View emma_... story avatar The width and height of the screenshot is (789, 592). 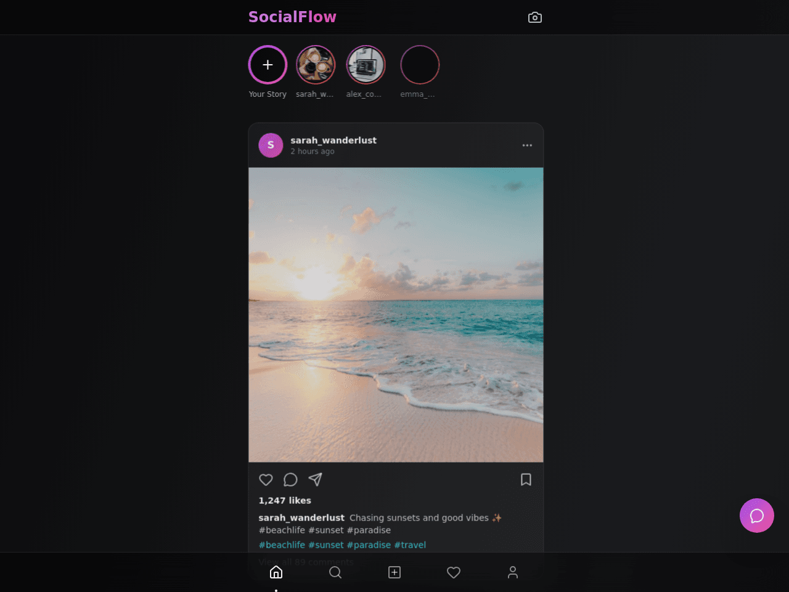(420, 65)
